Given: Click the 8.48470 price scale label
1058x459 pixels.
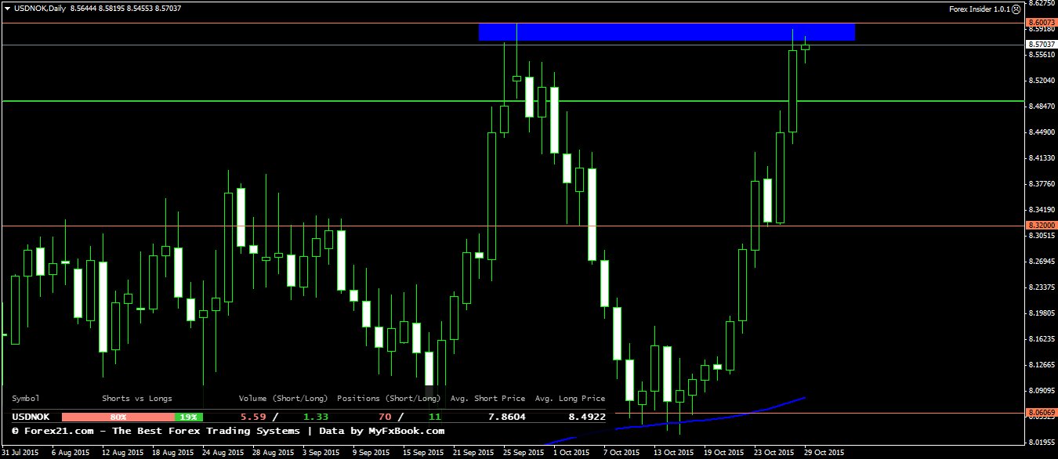Looking at the screenshot, I should click(1041, 106).
